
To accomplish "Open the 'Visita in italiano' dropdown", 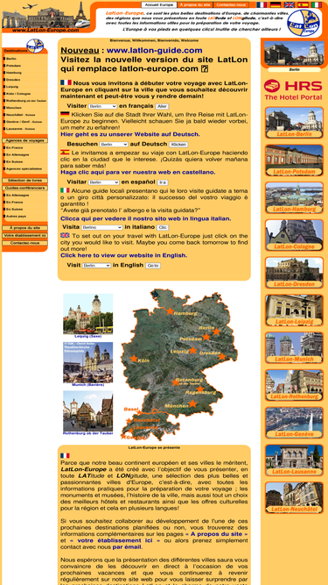I will (101, 227).
